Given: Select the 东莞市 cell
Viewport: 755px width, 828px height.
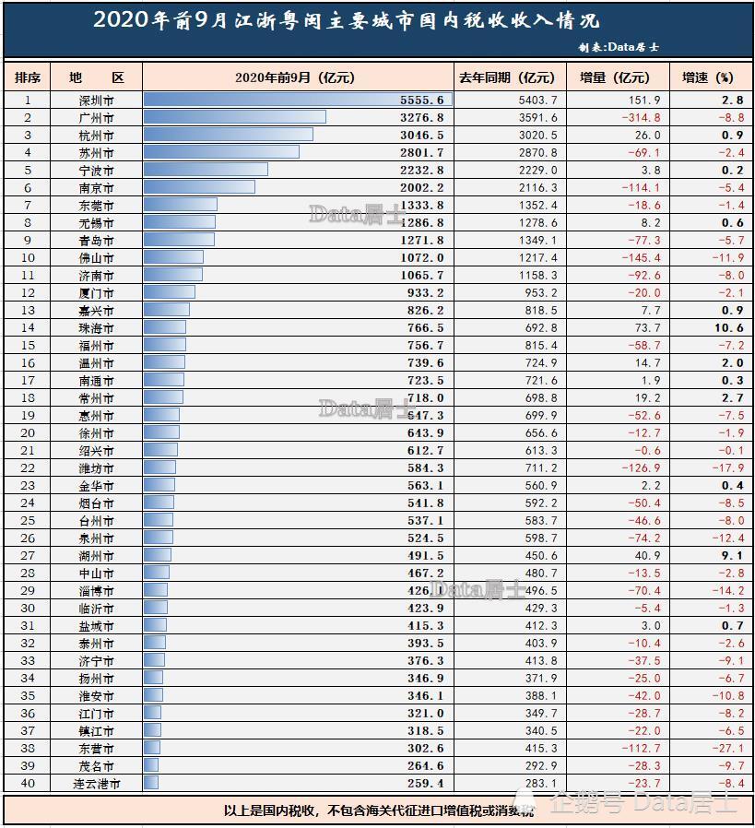Looking at the screenshot, I should [x=97, y=206].
